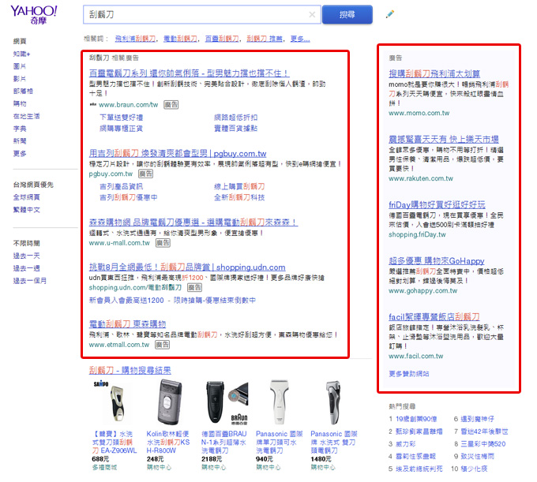Click the 廣告 badge next to pgbuy.com.tw
Viewport: 537px width, 482px height.
[145, 174]
